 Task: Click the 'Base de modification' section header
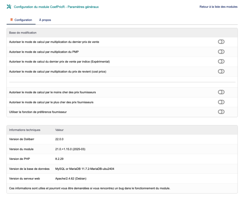(x=23, y=33)
